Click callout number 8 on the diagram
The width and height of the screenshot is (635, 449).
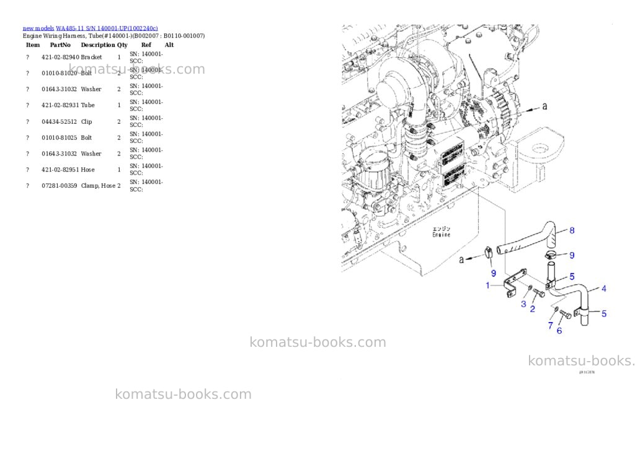point(572,230)
